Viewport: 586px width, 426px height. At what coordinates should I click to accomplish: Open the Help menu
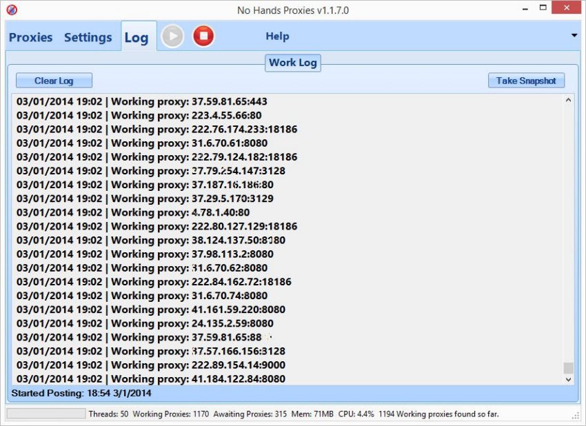pos(277,37)
